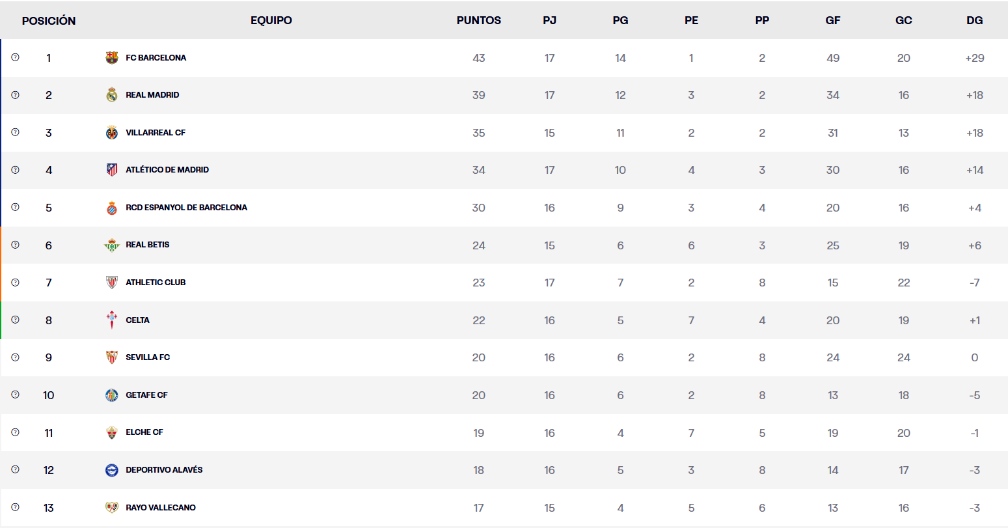The height and width of the screenshot is (528, 1008).
Task: Click the GF column header
Action: (x=833, y=20)
